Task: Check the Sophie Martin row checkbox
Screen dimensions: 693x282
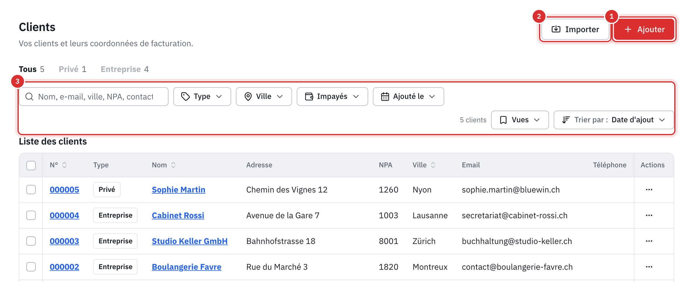Action: [x=31, y=190]
